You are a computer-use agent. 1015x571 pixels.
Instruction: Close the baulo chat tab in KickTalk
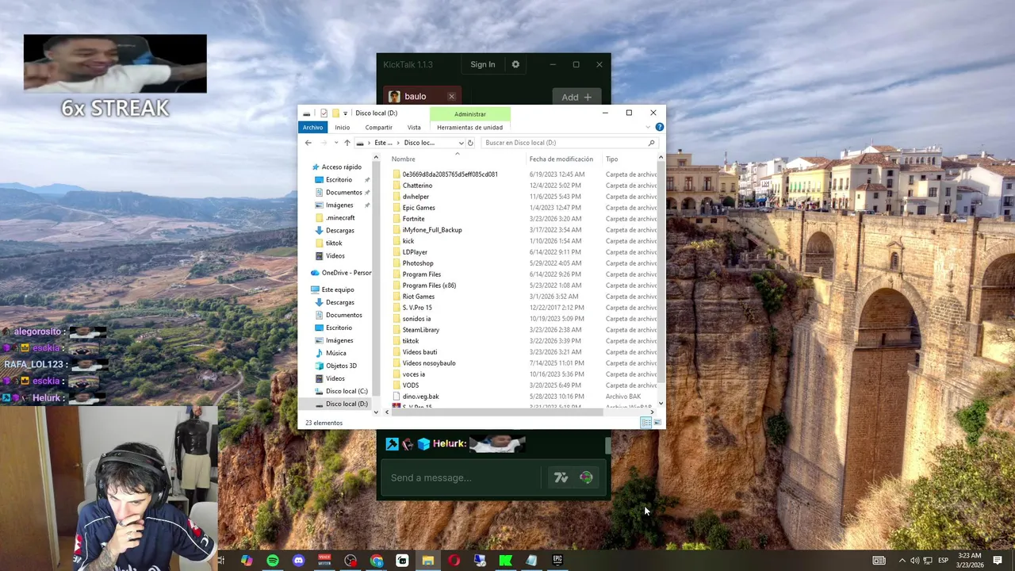pyautogui.click(x=451, y=97)
